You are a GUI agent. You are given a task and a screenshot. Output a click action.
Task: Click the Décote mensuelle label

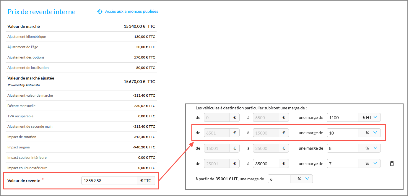click(21, 106)
